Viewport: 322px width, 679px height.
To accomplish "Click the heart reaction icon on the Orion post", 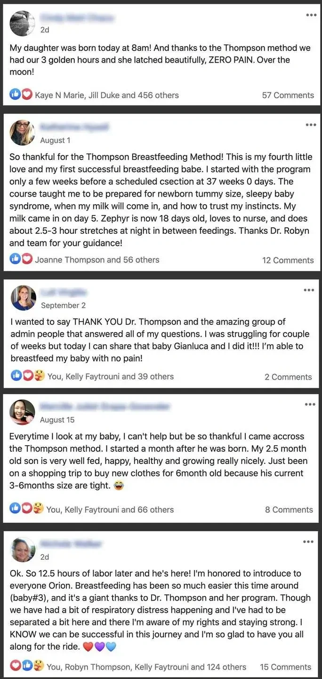I will click(x=16, y=666).
